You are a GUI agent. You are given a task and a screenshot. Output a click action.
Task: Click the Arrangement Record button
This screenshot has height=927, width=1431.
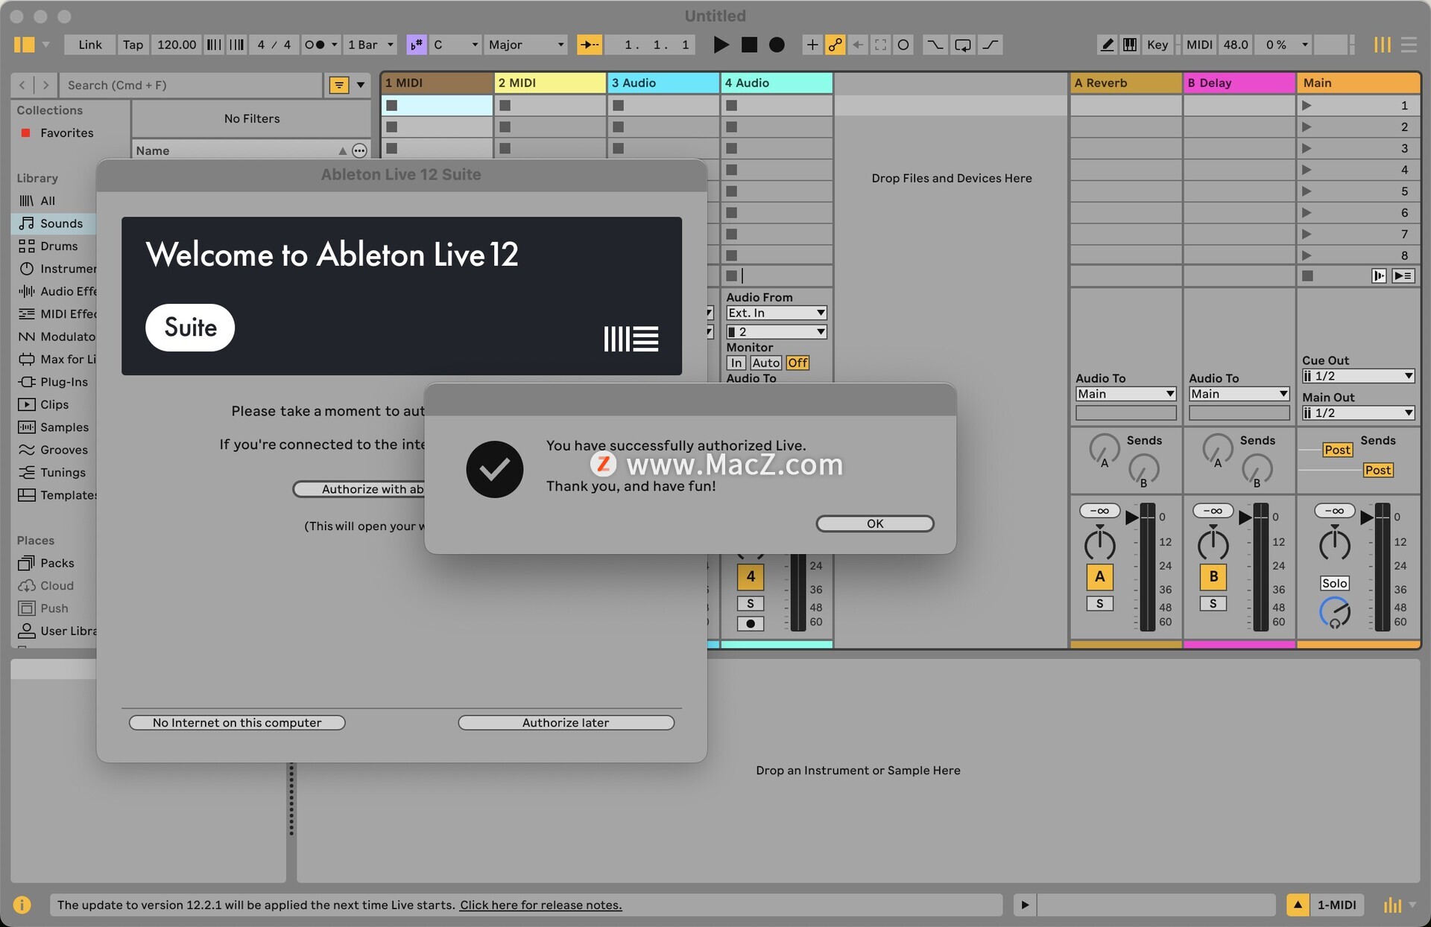click(777, 45)
